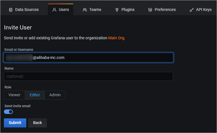
Task: Select the Editor role option
Action: pos(35,95)
